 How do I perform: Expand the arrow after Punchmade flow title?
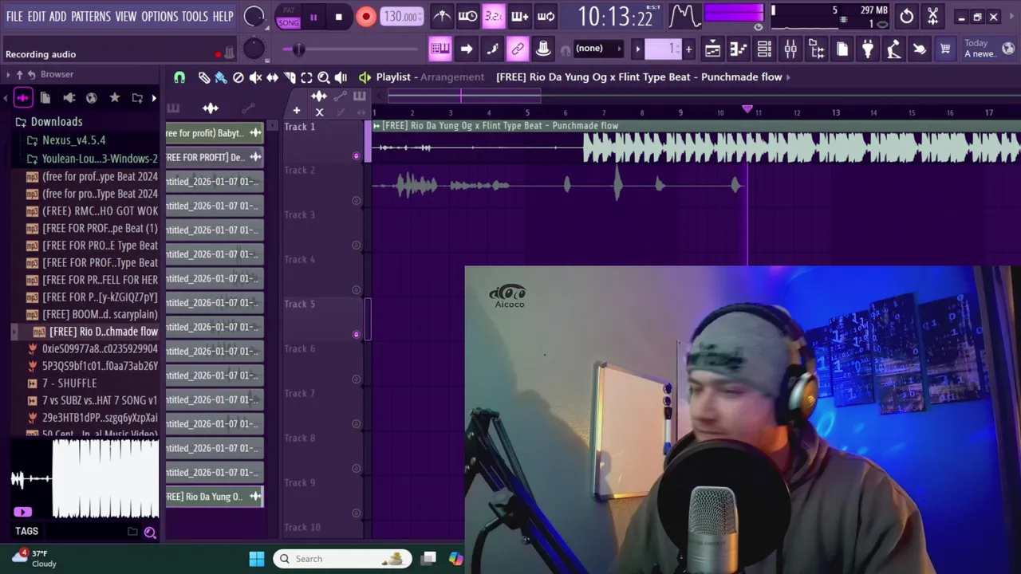789,77
